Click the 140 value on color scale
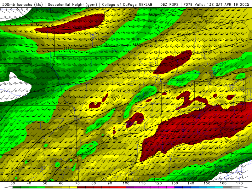The height and width of the screenshot is (189, 252). (191, 183)
